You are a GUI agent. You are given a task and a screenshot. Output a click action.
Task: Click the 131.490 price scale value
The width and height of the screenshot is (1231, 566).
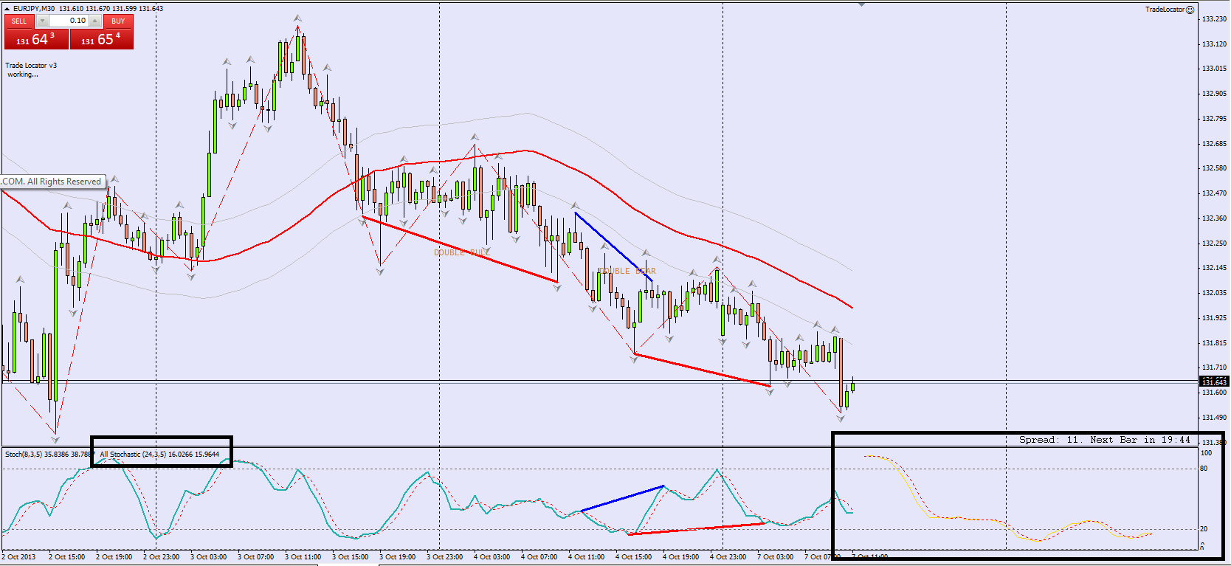pos(1214,418)
